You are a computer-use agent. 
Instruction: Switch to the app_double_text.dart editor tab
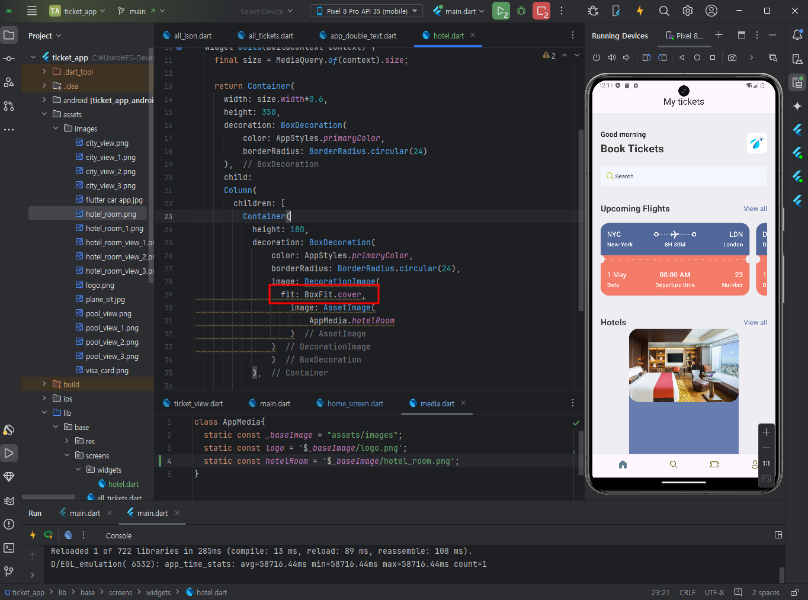[358, 36]
